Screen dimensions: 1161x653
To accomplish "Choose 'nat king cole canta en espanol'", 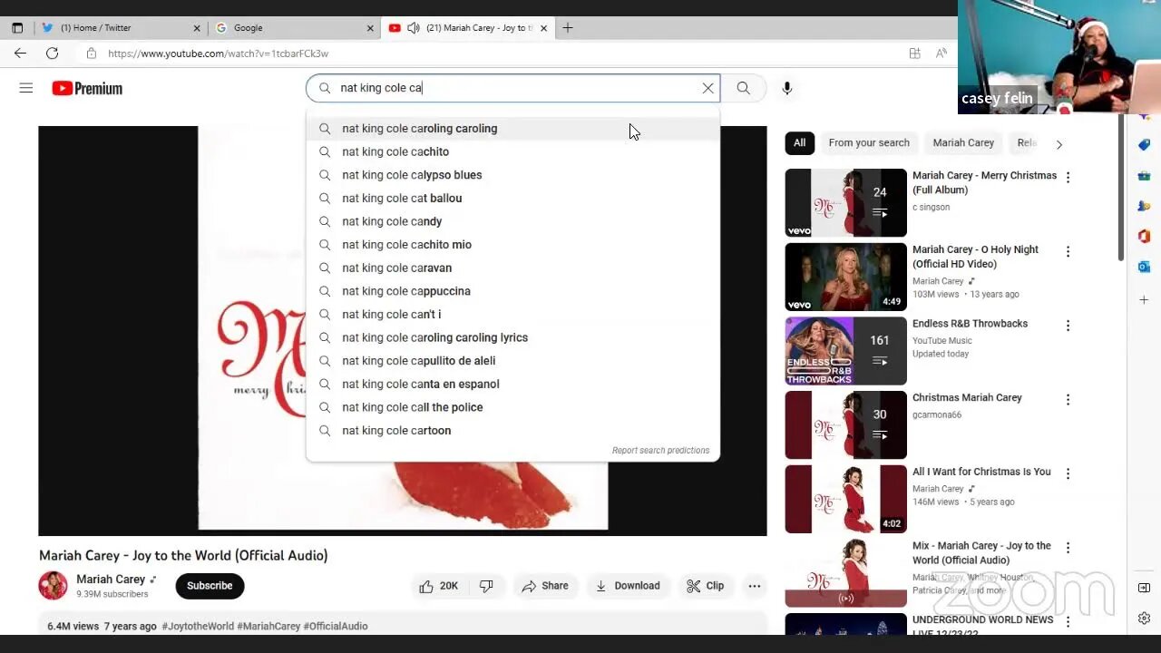I will click(x=512, y=384).
